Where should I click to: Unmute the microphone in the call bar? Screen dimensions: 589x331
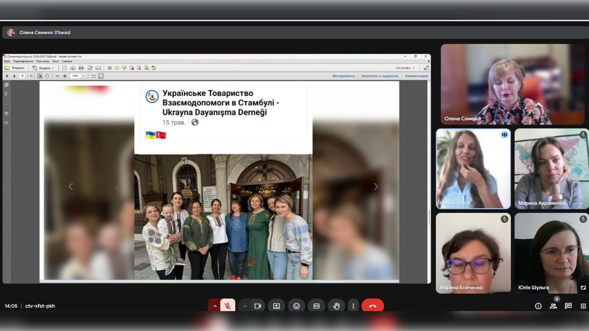228,306
